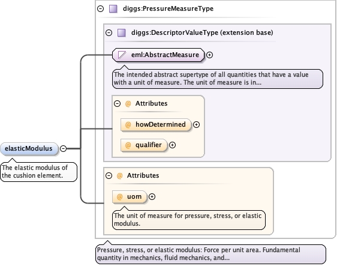Collapse the diggs:PressureMeasureType group

(100, 9)
